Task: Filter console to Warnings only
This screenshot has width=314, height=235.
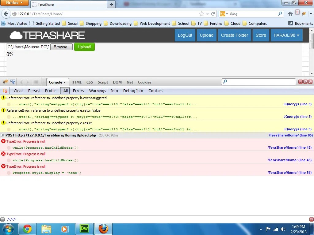Action: pos(98,91)
